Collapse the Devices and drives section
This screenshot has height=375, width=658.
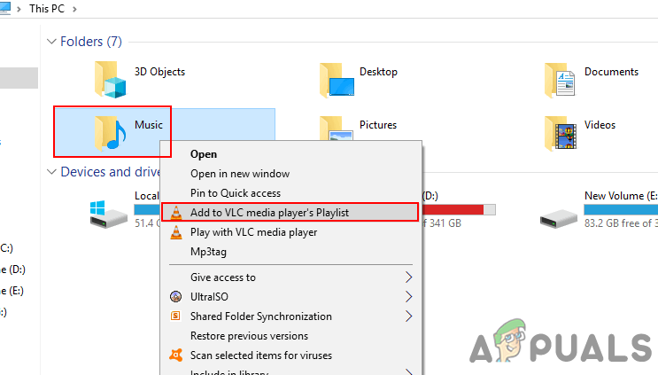(50, 172)
